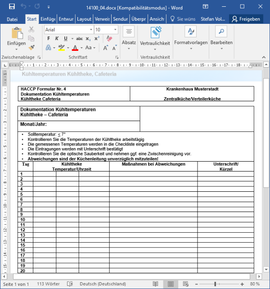Screen dimensions: 270x289
Task: Click the Freigeben share button
Action: coord(246,19)
